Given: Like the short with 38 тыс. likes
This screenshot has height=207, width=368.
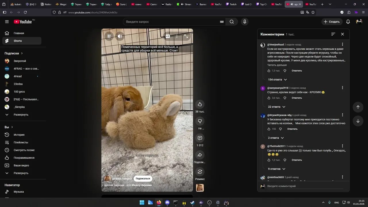Looking at the screenshot, I should (x=200, y=104).
